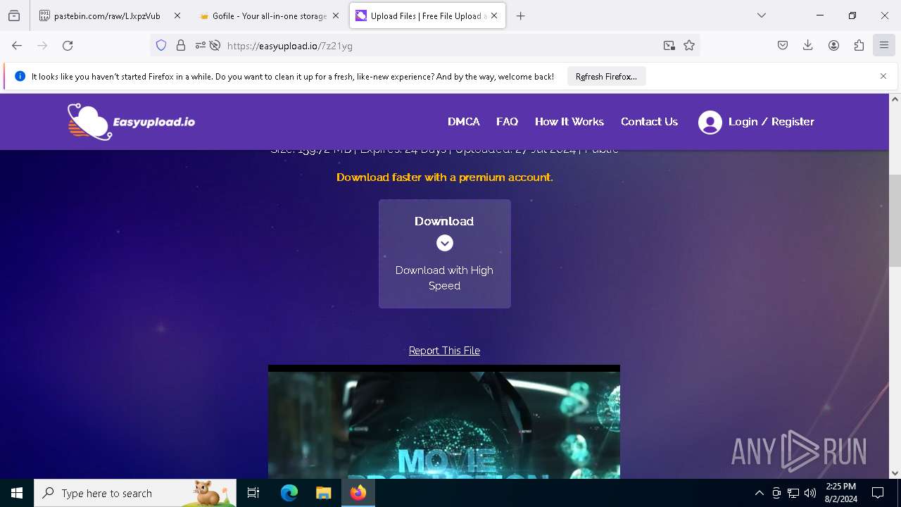The height and width of the screenshot is (507, 901).
Task: Open the site permissions icon in address bar
Action: [201, 46]
